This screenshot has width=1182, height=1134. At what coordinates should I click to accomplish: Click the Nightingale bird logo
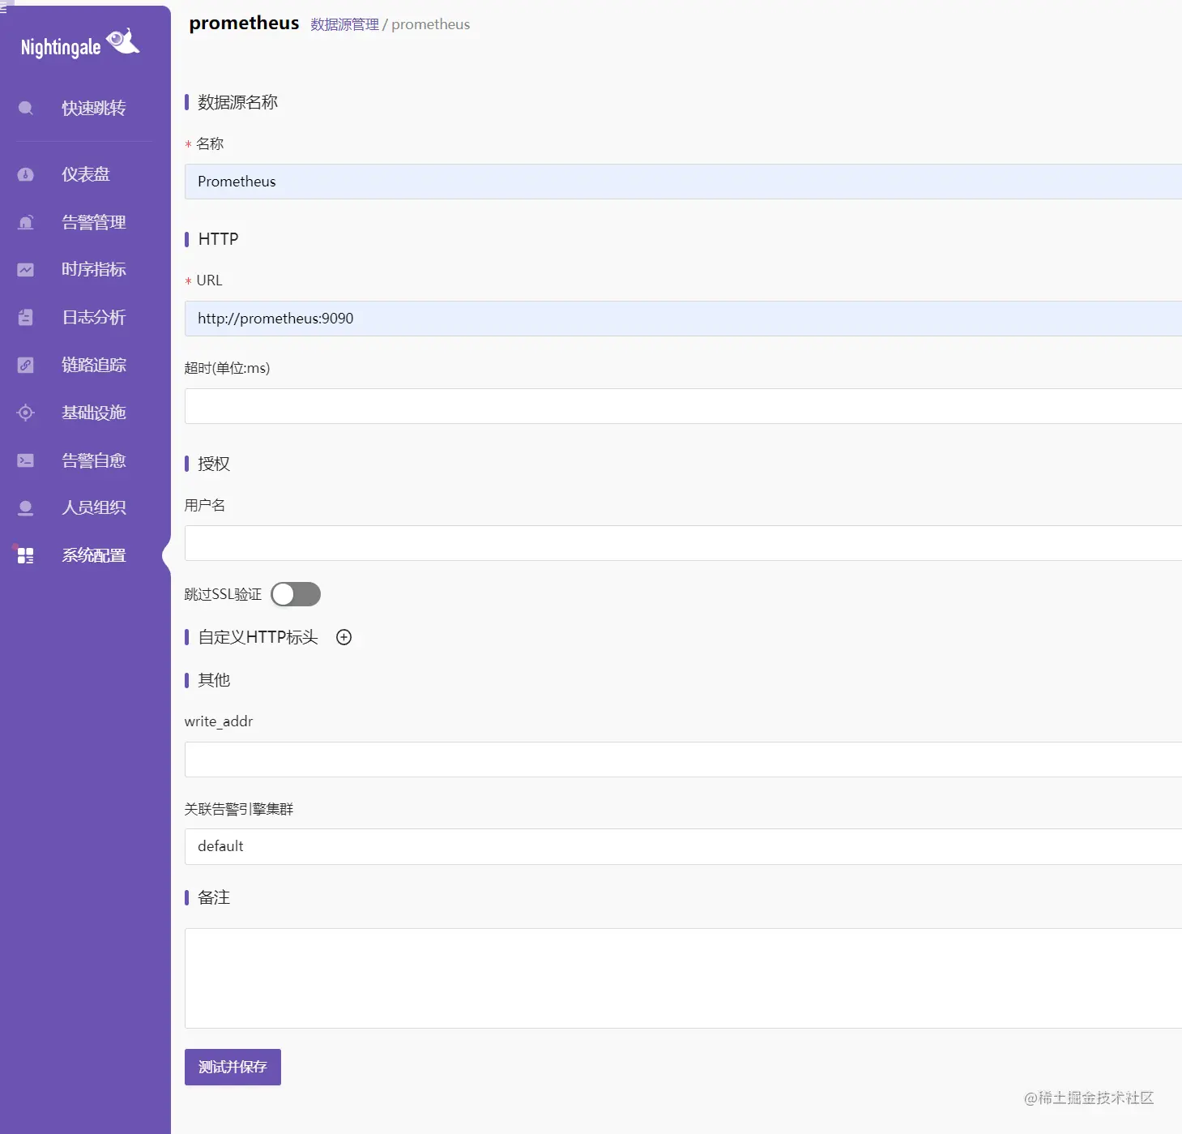tap(122, 41)
